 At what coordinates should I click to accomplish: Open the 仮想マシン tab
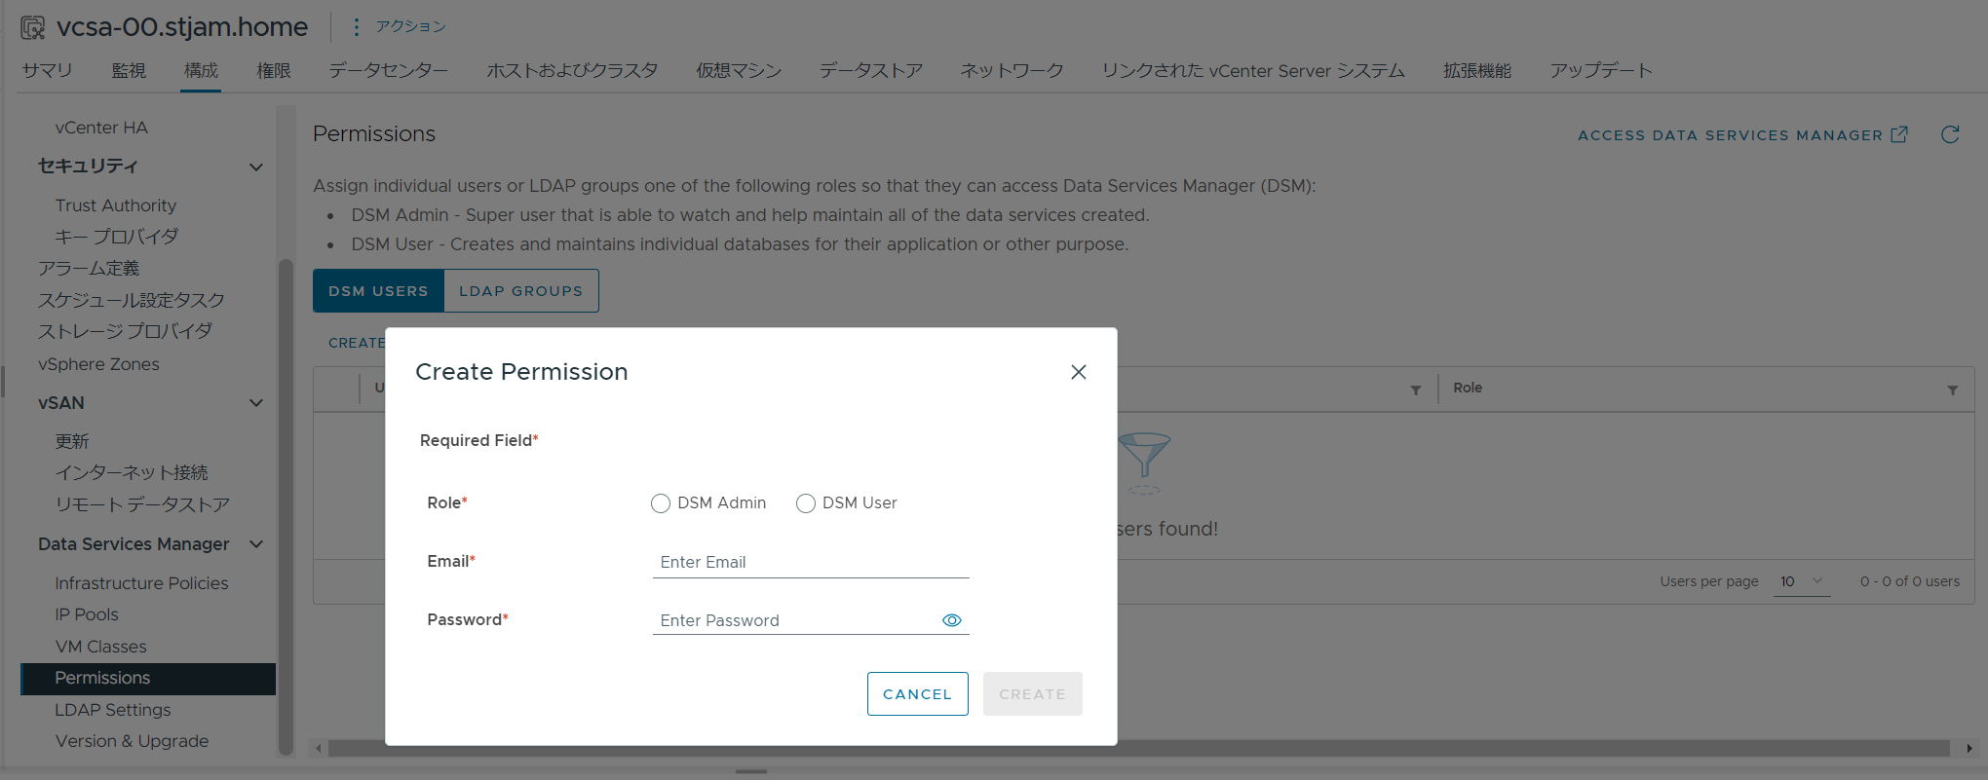click(x=739, y=70)
